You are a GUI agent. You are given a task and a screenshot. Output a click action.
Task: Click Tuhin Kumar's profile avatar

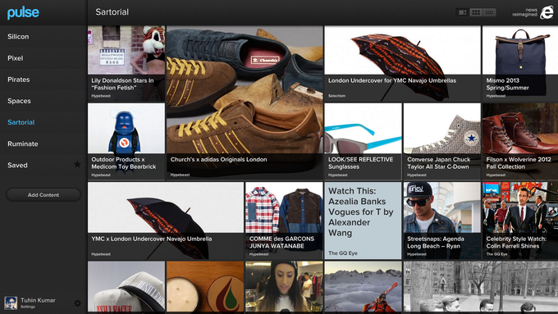(x=11, y=303)
